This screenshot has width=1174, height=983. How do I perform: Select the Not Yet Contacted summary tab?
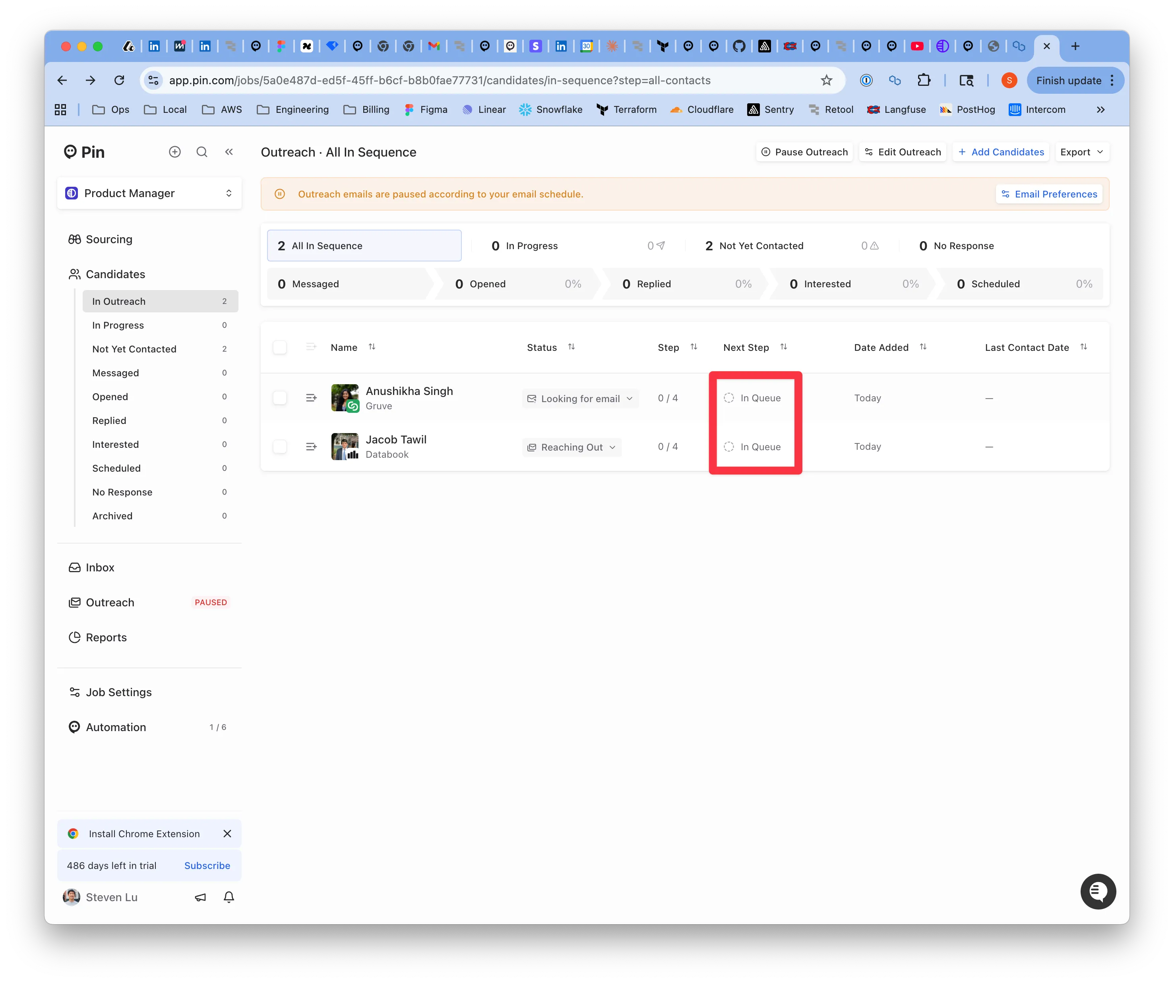coord(792,246)
